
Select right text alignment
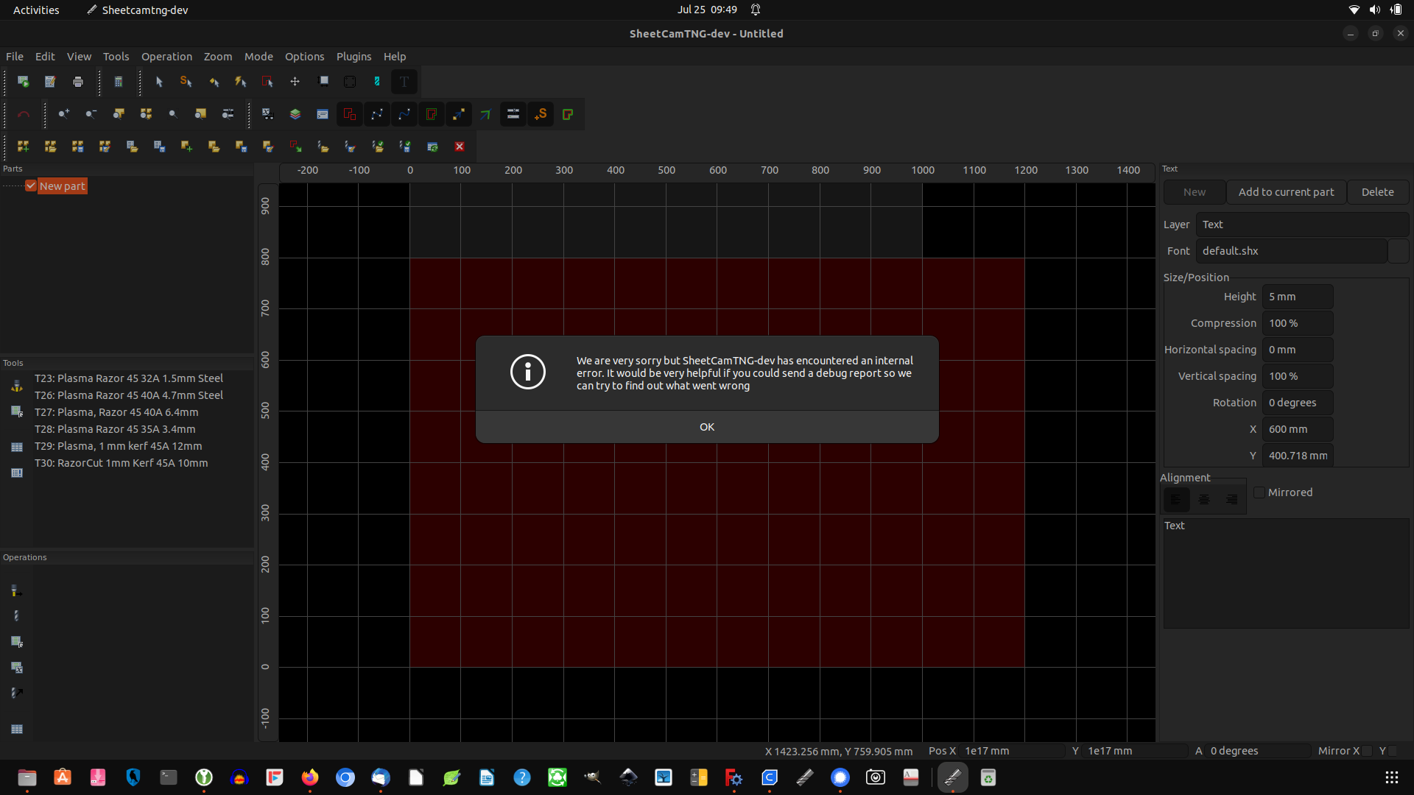pos(1231,500)
